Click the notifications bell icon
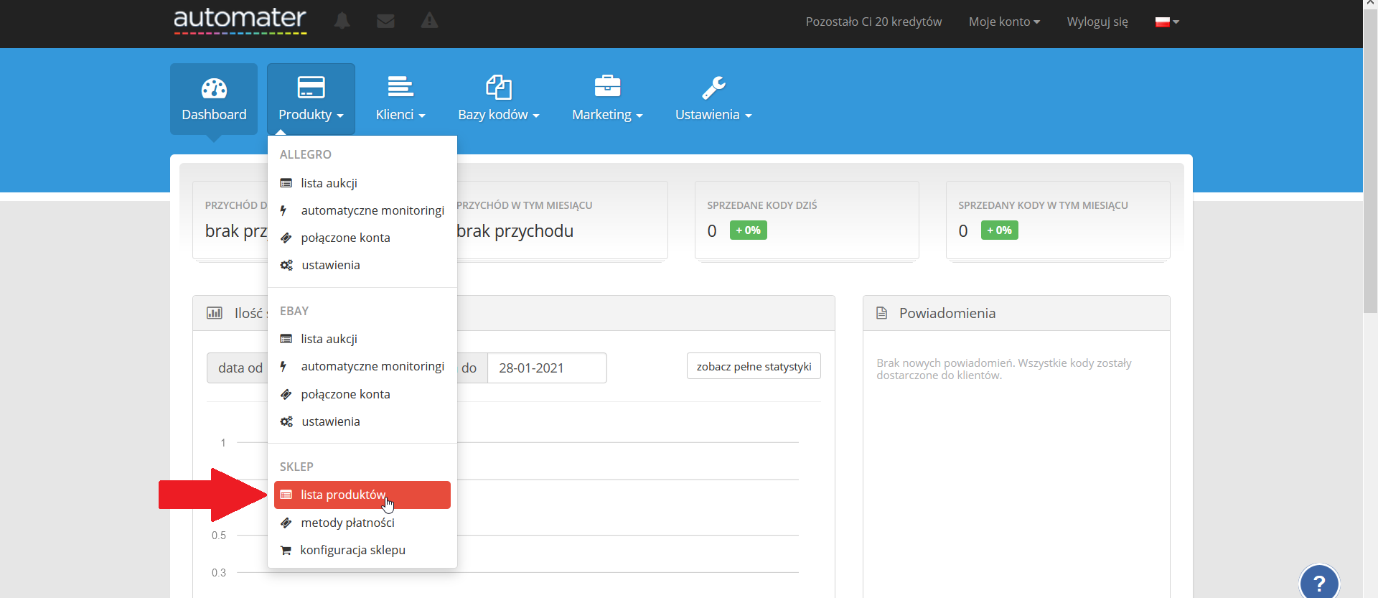This screenshot has width=1378, height=598. 342,21
